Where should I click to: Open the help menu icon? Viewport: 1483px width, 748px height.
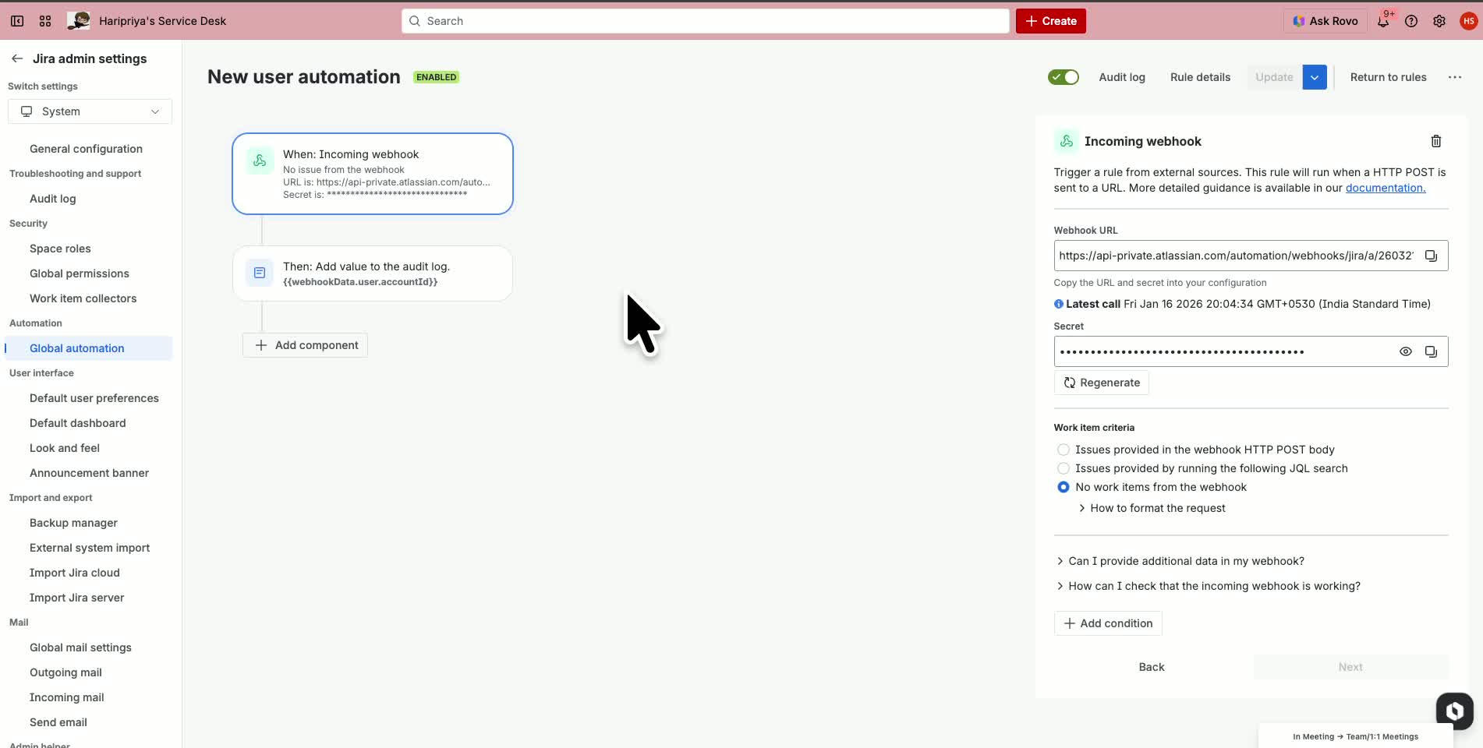click(x=1410, y=21)
